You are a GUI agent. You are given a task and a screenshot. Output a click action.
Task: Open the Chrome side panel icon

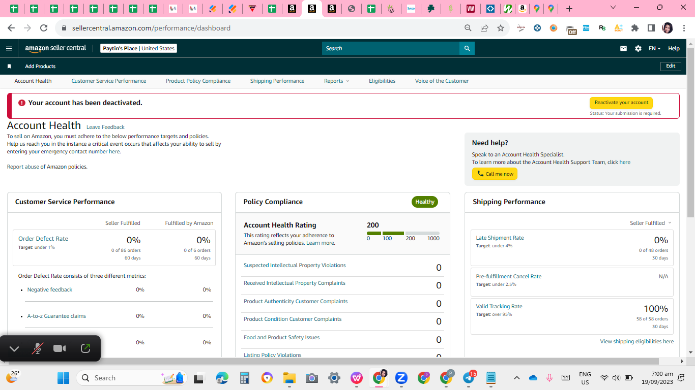click(651, 28)
